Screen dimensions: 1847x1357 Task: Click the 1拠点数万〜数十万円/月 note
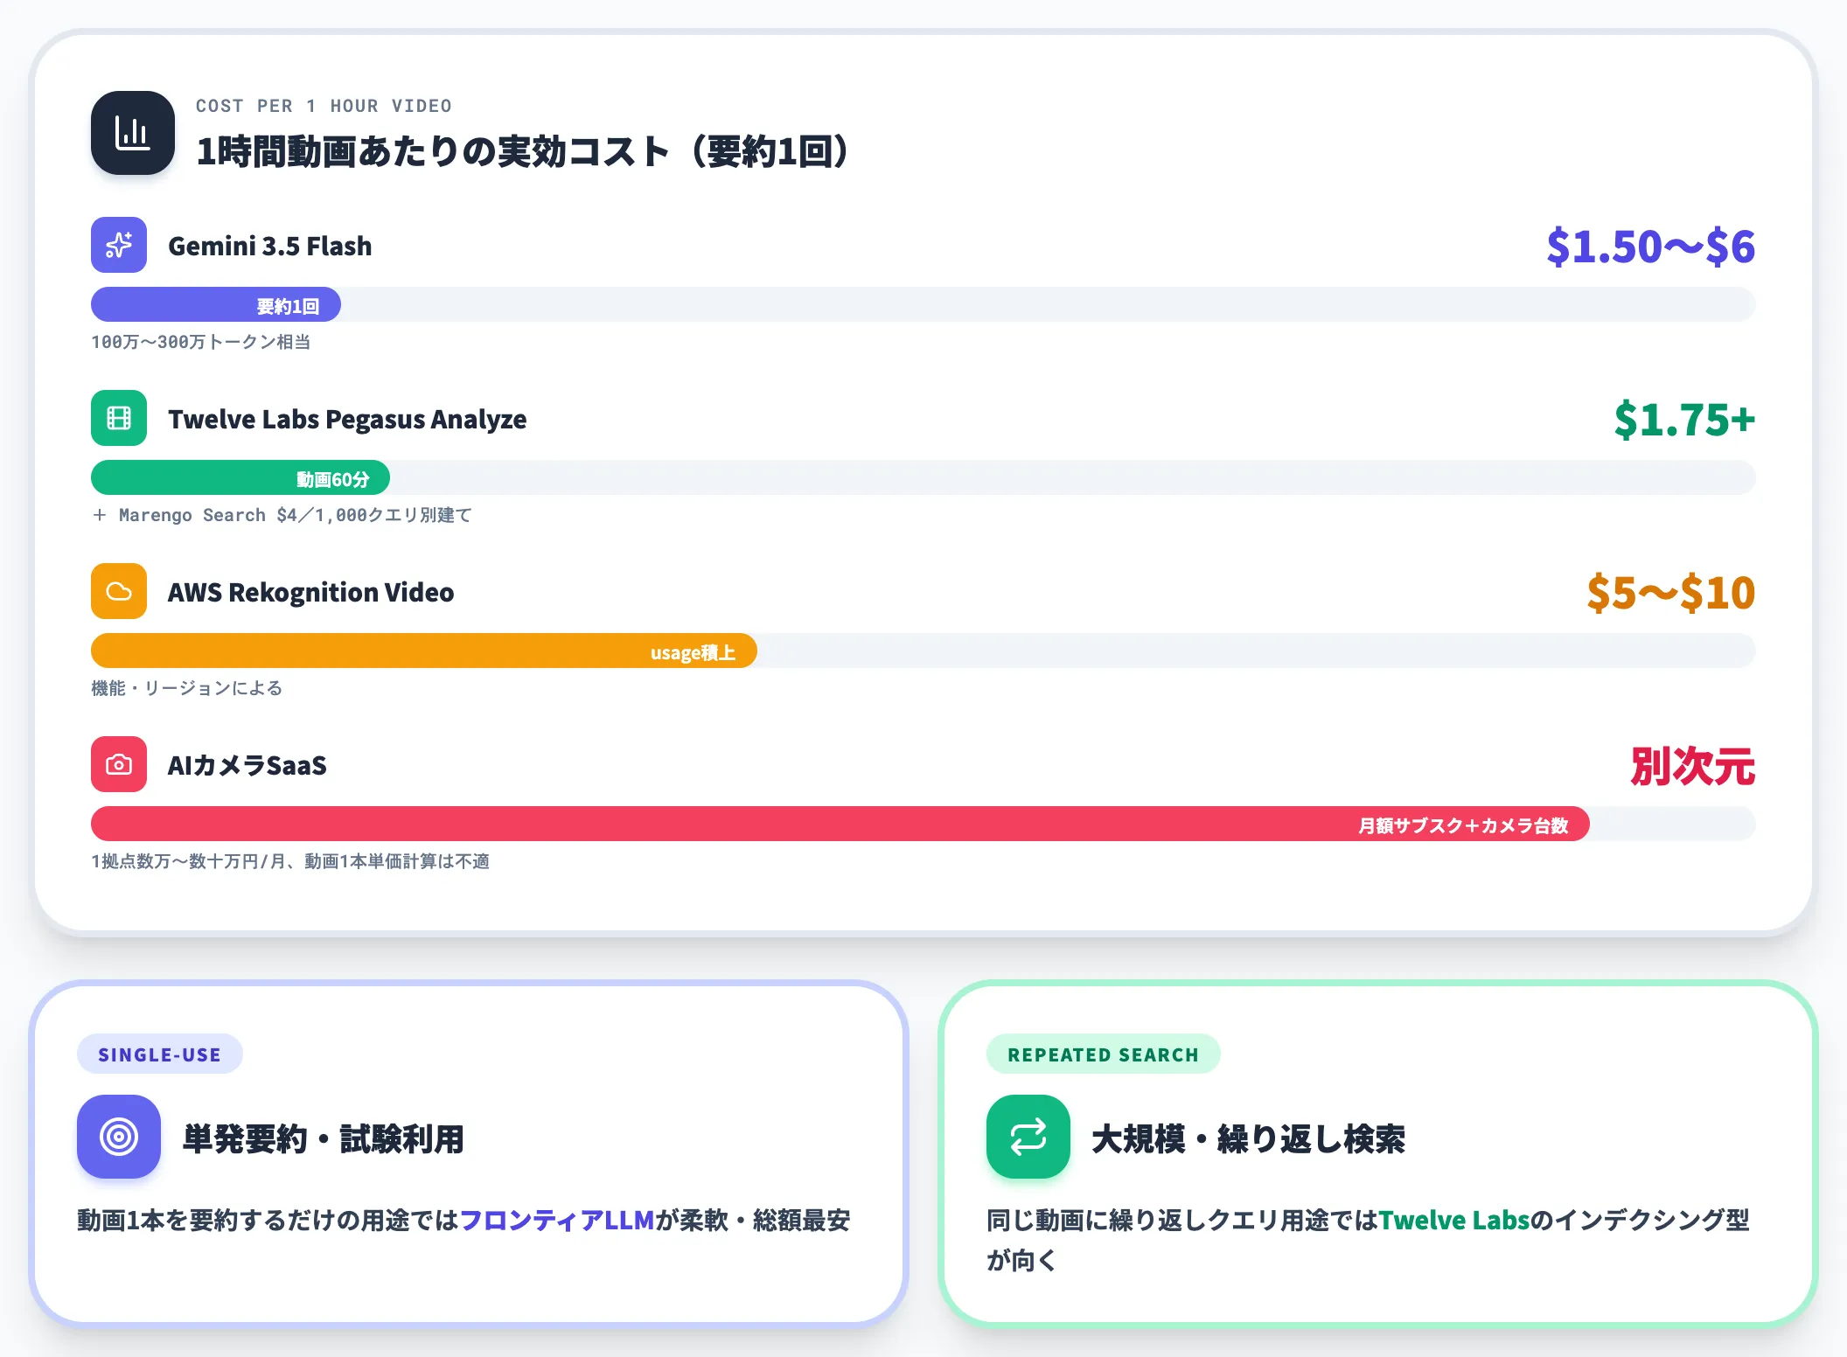(x=290, y=861)
